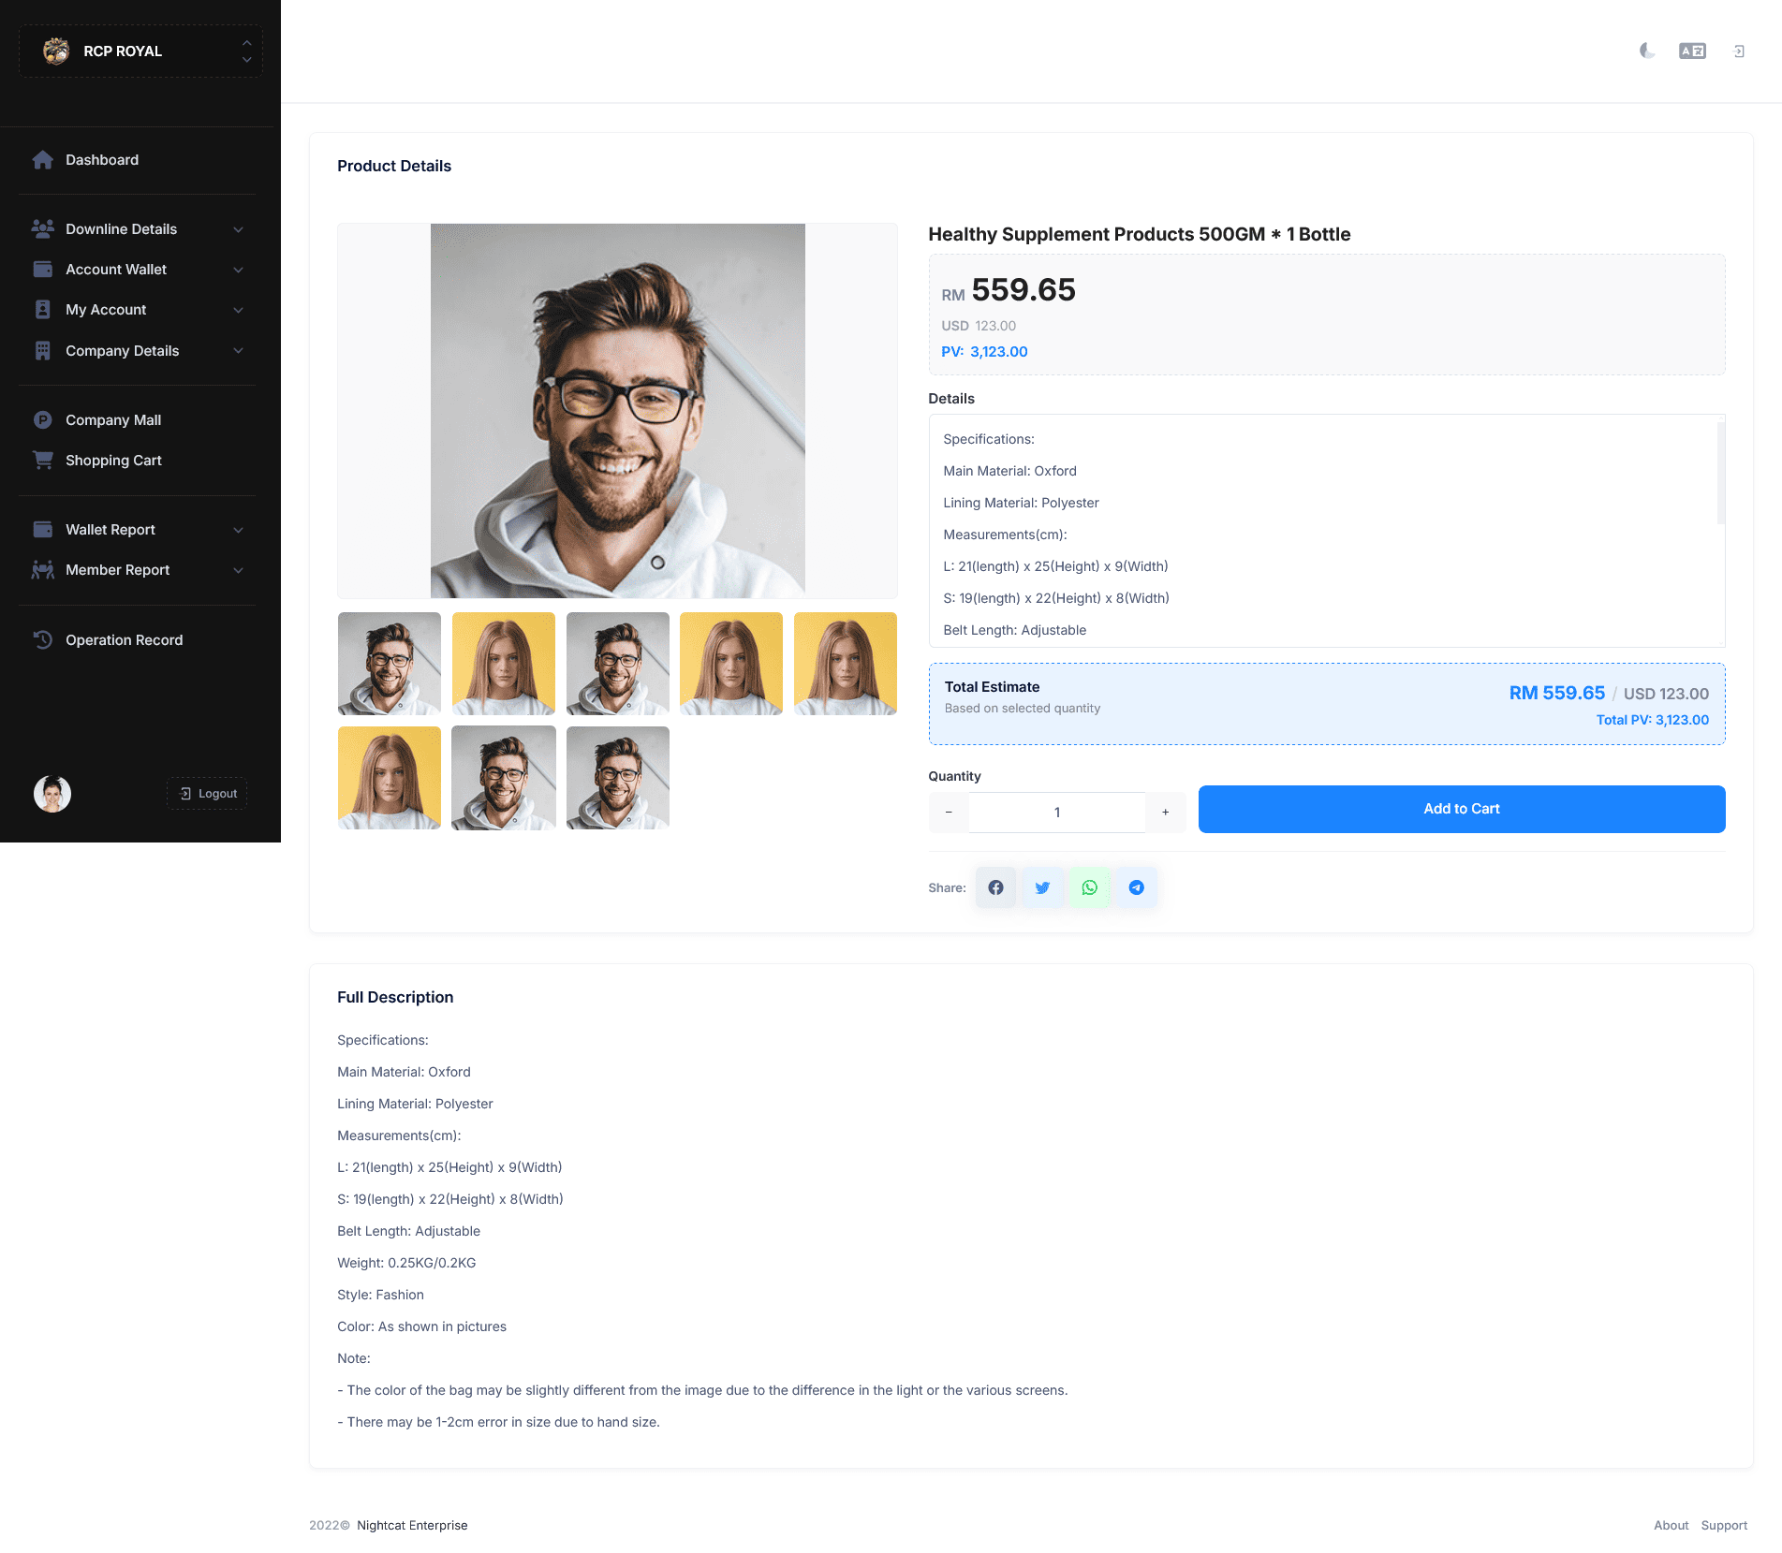Open the Support footer link
The height and width of the screenshot is (1553, 1782).
(1724, 1525)
